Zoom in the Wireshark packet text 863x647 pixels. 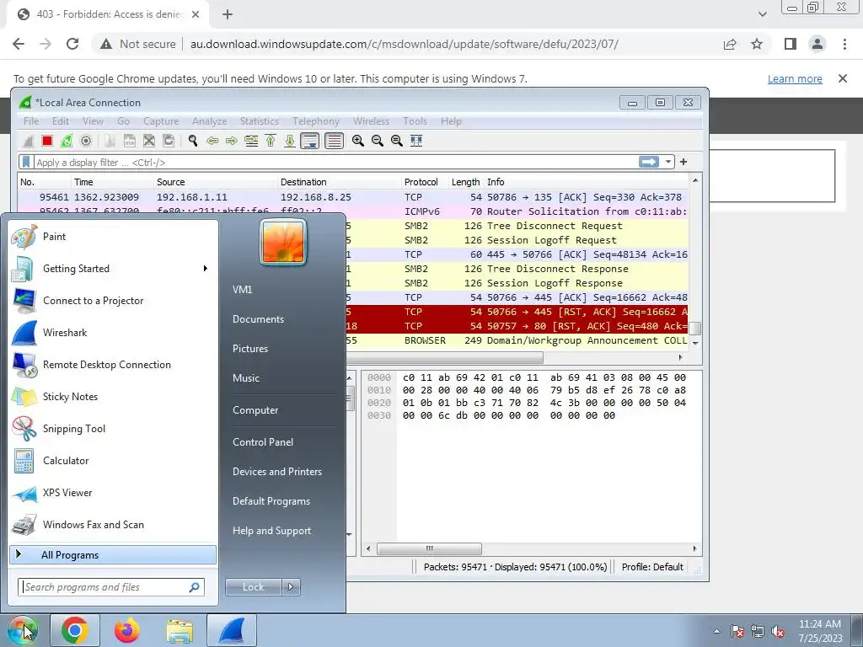pos(357,141)
